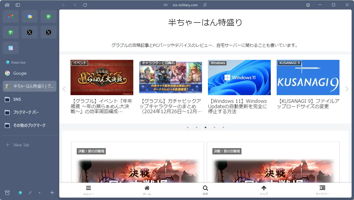
Task: Open green plus tab right of Calendar
Action: (x=49, y=17)
